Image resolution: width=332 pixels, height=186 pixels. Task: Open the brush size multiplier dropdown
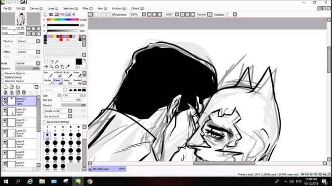click(x=59, y=95)
